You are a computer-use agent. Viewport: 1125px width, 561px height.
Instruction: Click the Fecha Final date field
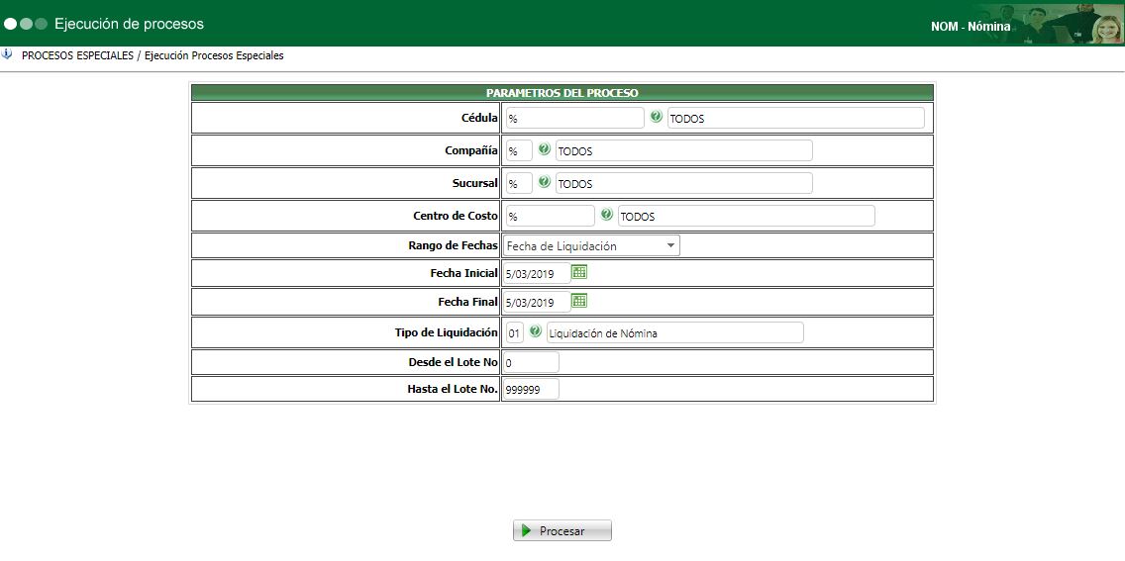click(536, 302)
